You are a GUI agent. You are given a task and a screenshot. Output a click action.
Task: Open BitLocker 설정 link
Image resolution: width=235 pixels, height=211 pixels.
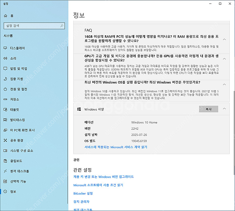pyautogui.click(x=83, y=193)
